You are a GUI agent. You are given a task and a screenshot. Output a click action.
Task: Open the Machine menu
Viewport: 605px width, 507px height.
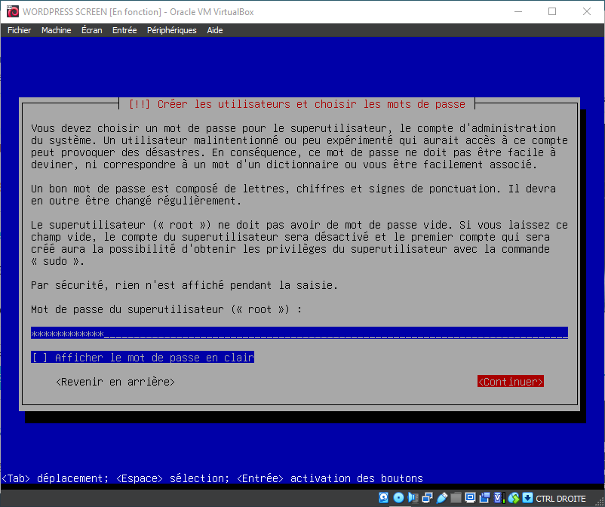pos(56,30)
